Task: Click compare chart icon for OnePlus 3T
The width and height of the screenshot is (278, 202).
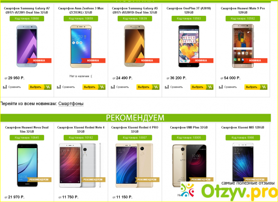Action: [167, 87]
